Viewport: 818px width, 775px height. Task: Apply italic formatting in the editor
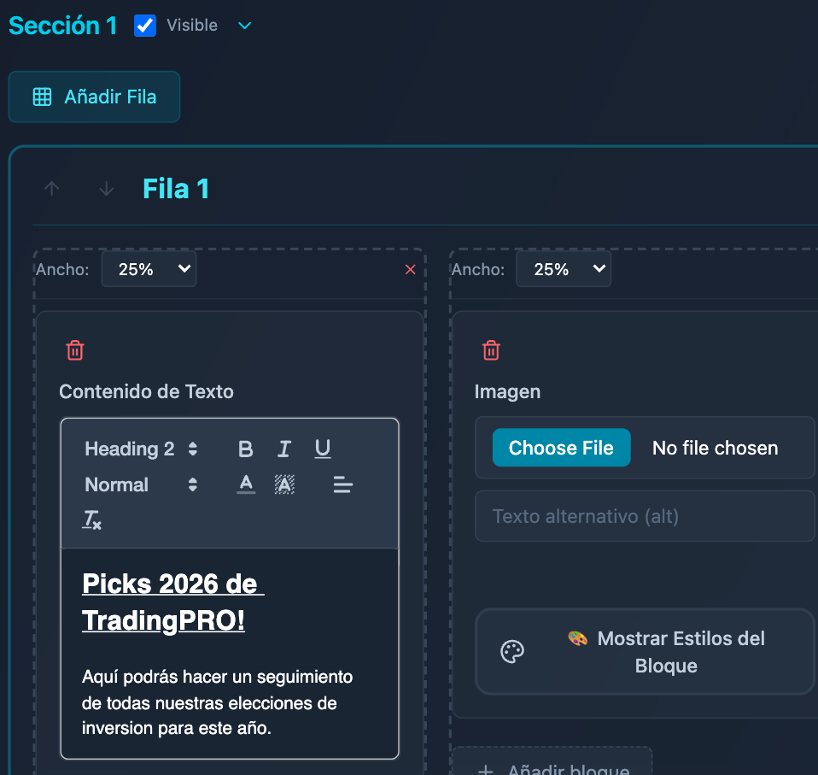click(284, 449)
